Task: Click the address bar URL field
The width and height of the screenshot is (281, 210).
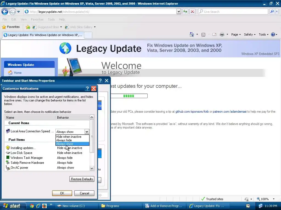Action: click(100, 12)
